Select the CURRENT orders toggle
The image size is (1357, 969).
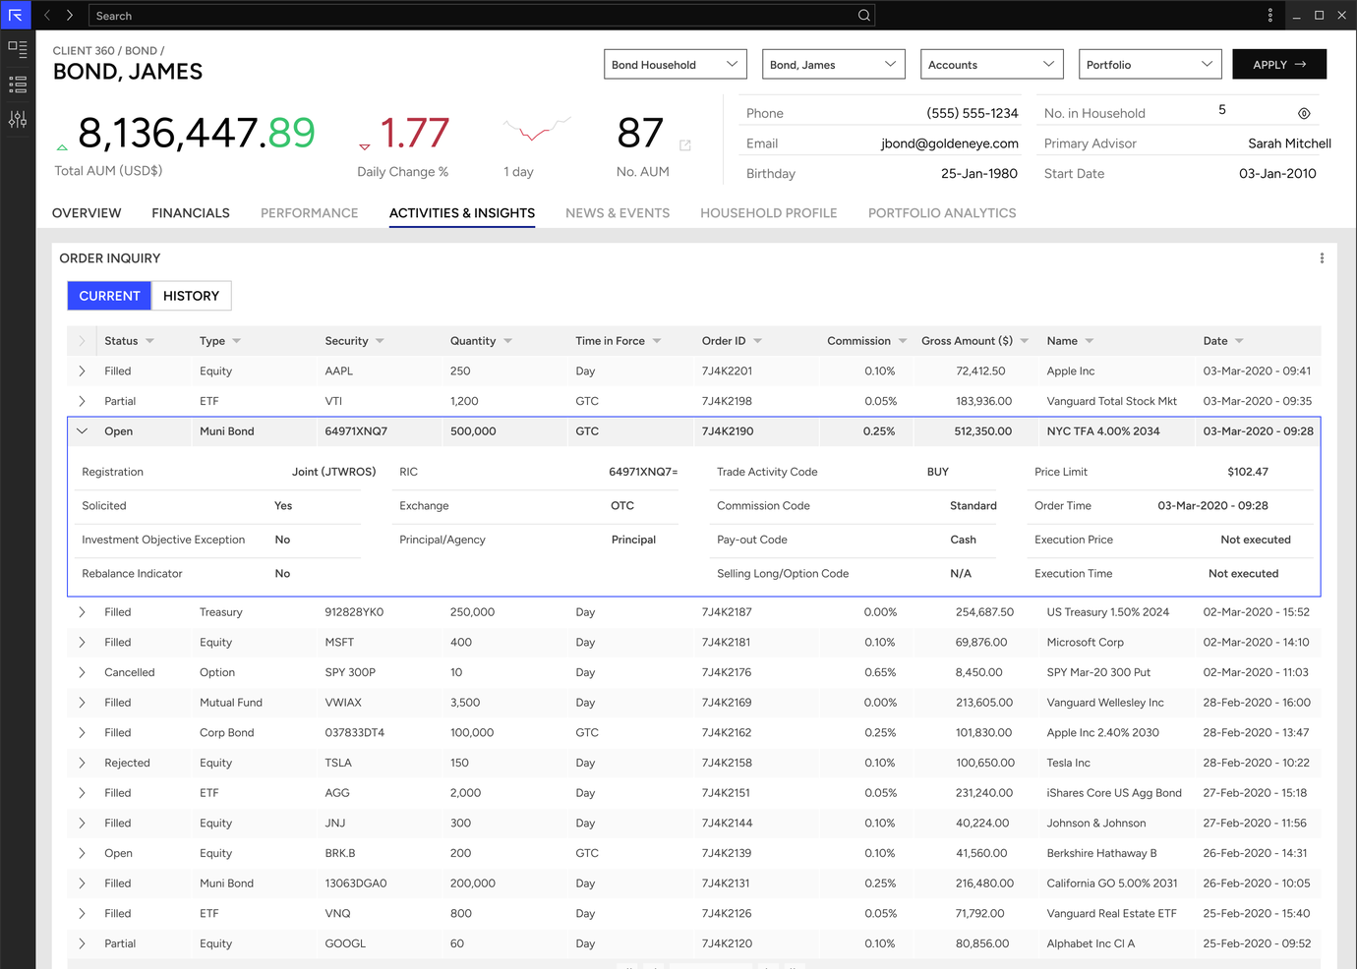[x=109, y=296]
